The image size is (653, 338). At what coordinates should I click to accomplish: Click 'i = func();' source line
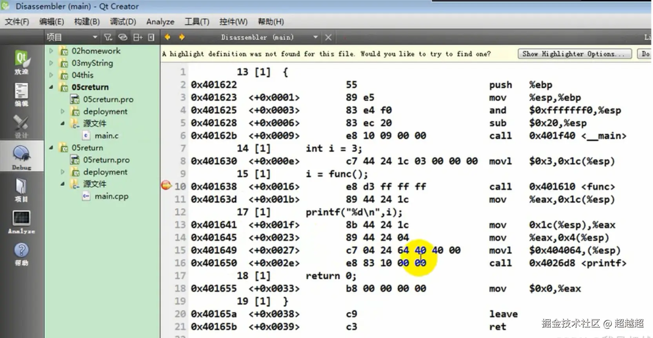coord(337,174)
